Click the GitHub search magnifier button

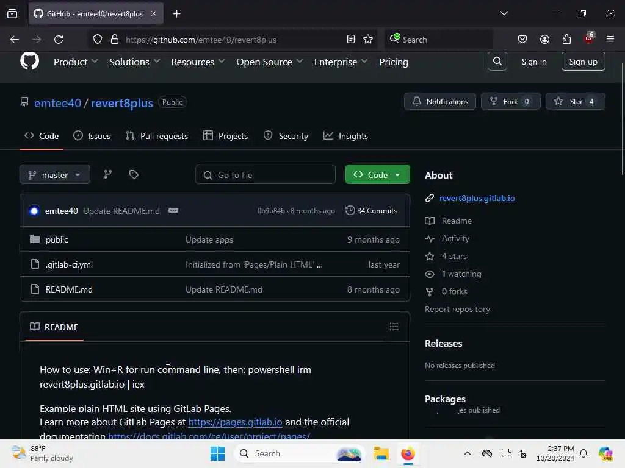coord(497,62)
